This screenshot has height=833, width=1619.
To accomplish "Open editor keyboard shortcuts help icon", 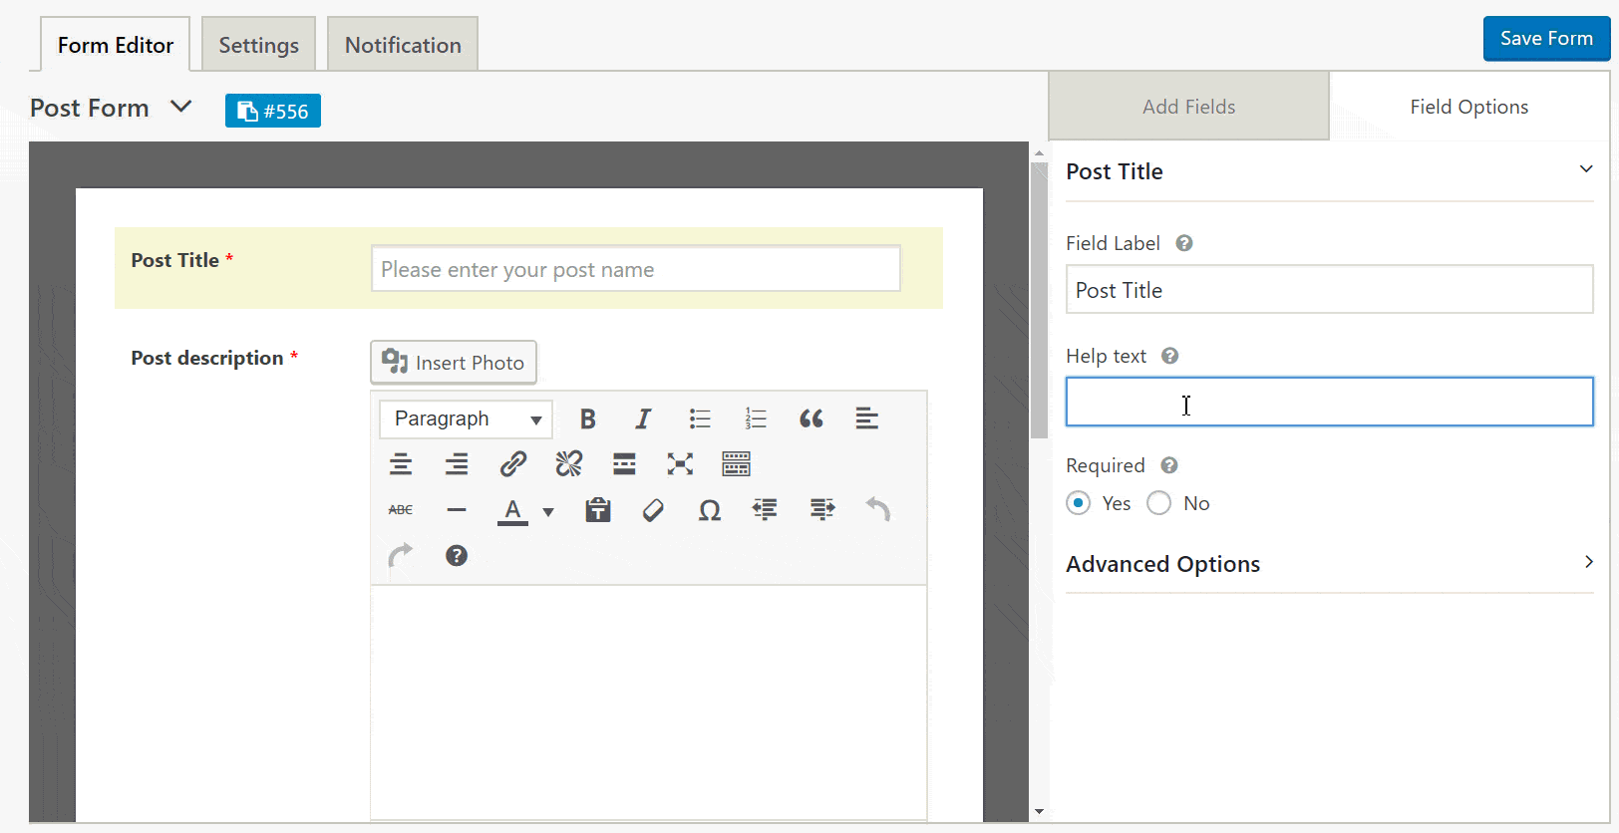I will tap(457, 556).
